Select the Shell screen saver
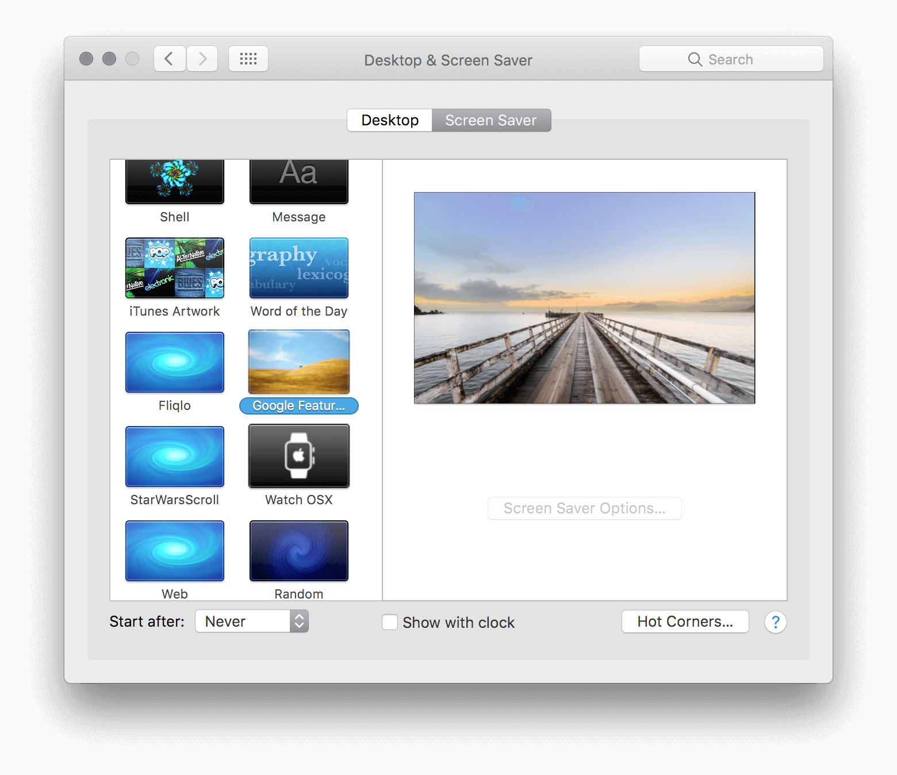Viewport: 897px width, 775px height. (x=174, y=181)
